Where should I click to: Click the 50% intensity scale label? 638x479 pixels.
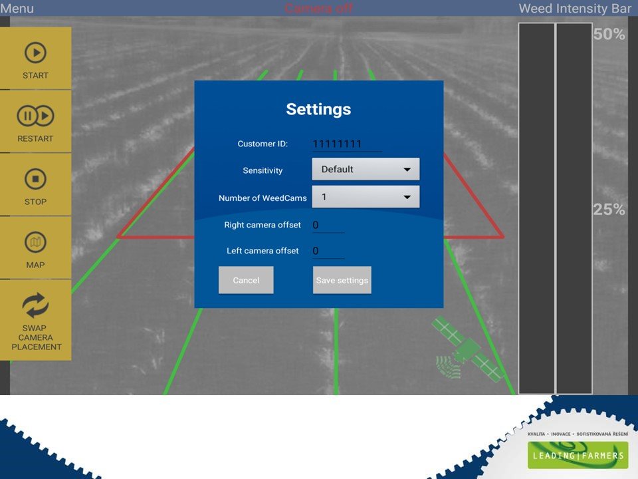click(x=609, y=35)
